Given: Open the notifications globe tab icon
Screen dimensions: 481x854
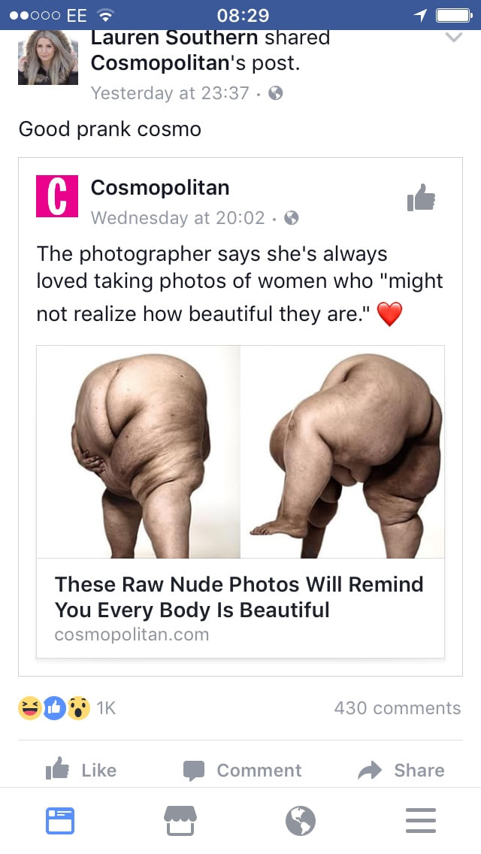Looking at the screenshot, I should 301,820.
